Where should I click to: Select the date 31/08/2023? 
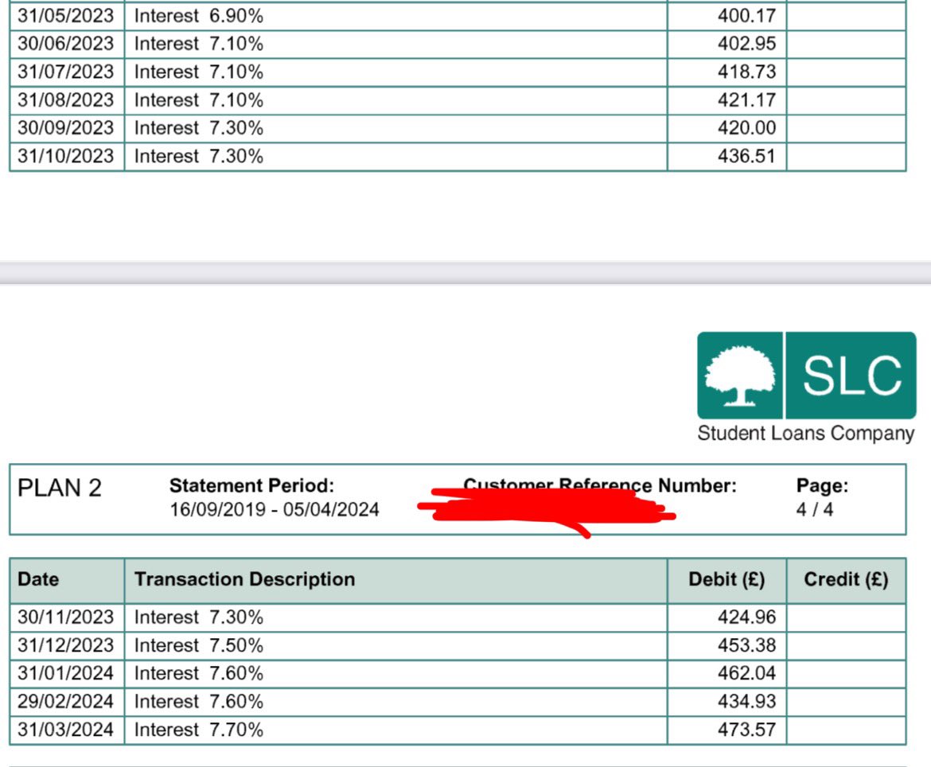click(x=65, y=99)
